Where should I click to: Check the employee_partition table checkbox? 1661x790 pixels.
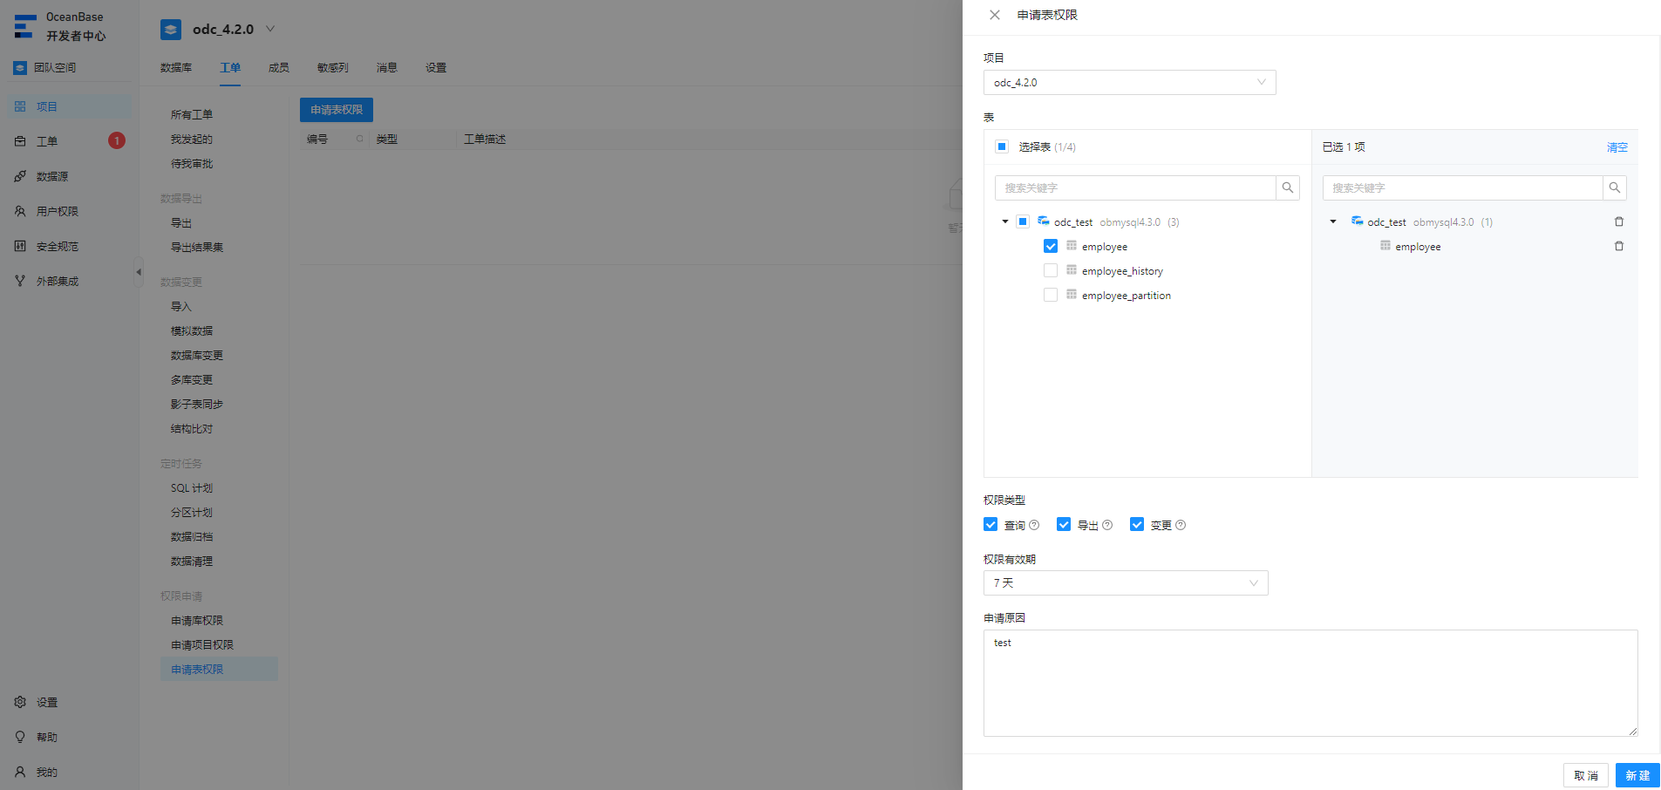[x=1051, y=296]
